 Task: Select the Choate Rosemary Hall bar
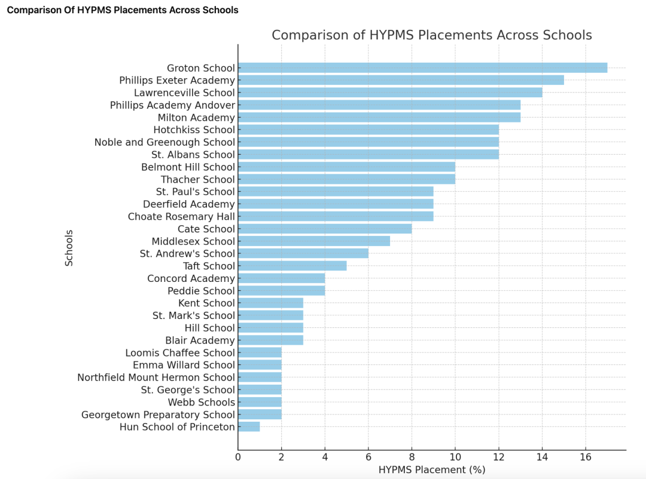click(x=336, y=216)
